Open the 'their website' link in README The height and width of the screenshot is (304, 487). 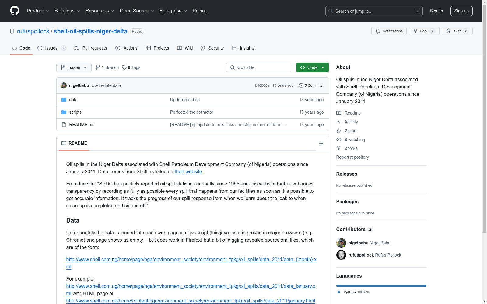(x=188, y=172)
